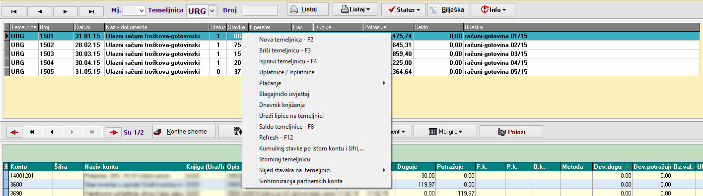
Task: Click into the Broj input field
Action: coord(260,10)
